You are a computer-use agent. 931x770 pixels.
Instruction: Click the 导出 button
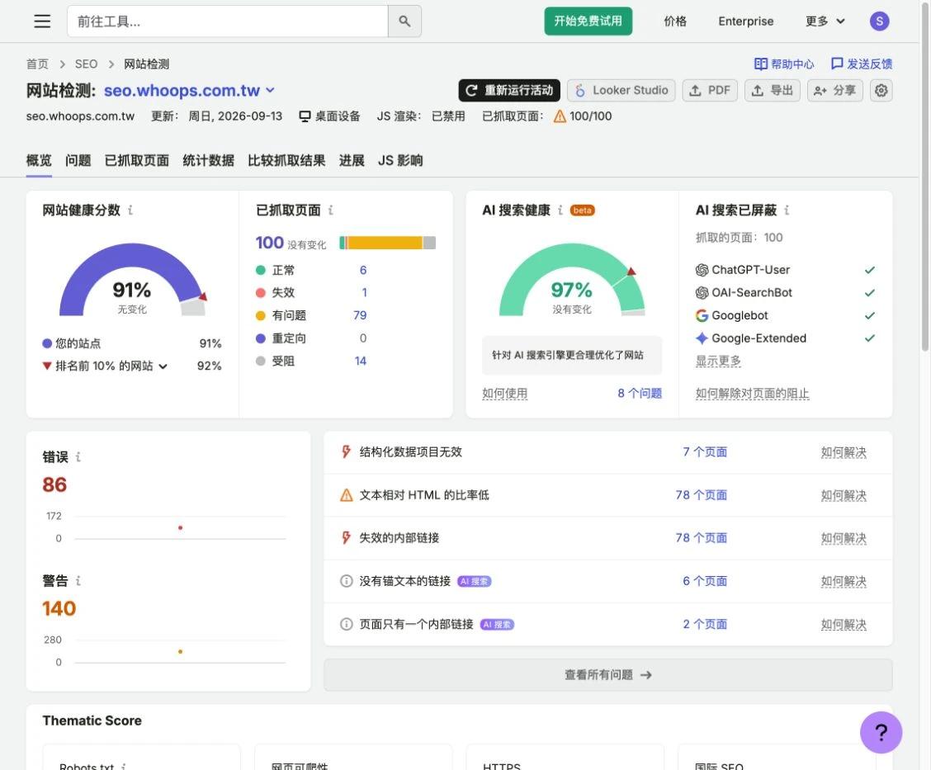click(772, 90)
